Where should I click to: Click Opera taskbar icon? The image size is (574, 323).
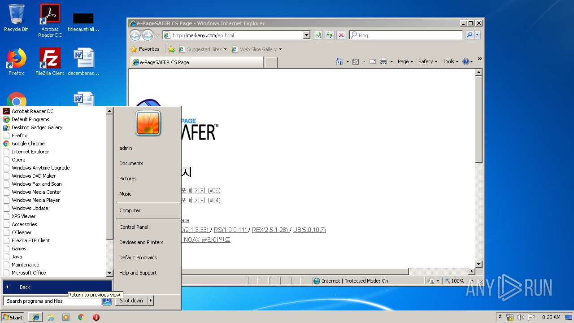click(96, 317)
